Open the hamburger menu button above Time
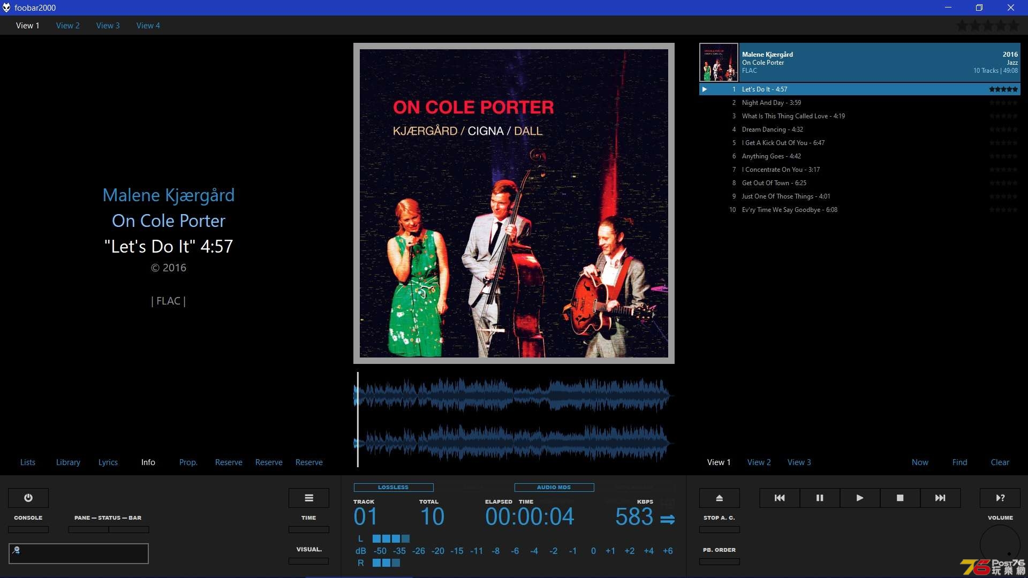1028x578 pixels. point(309,498)
